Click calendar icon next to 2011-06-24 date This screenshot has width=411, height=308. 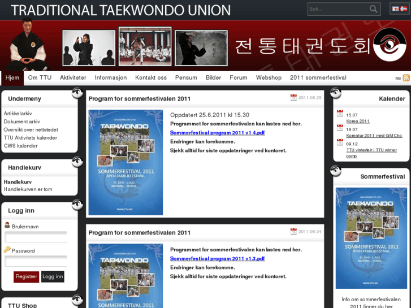tap(293, 232)
